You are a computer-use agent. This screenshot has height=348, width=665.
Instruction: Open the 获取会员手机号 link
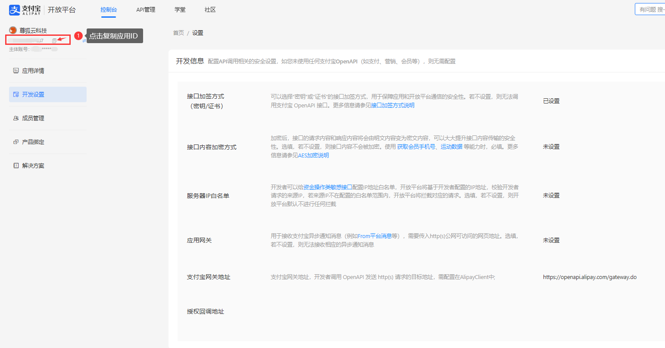pos(416,147)
